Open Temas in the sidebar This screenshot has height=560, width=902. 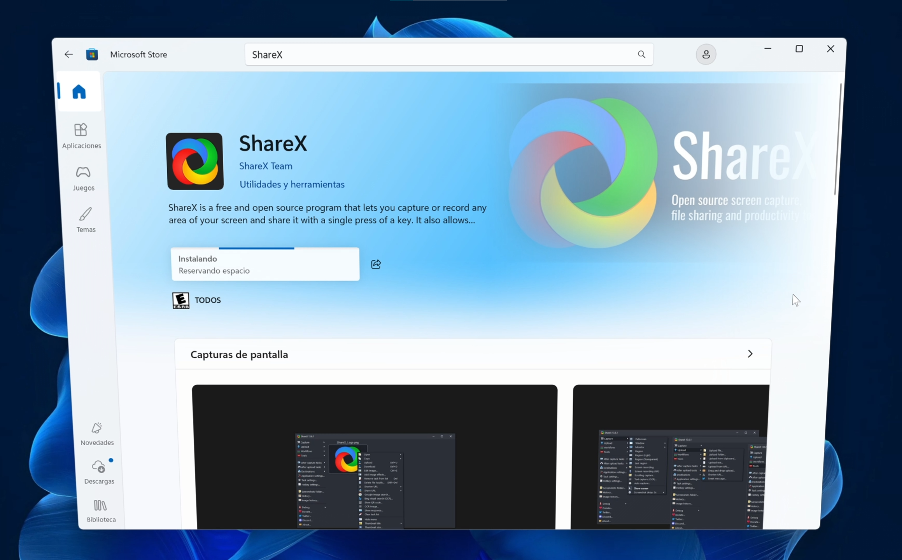pyautogui.click(x=86, y=220)
